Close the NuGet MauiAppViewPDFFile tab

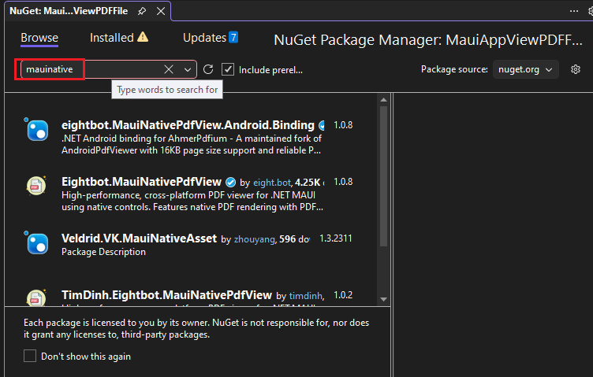point(161,11)
